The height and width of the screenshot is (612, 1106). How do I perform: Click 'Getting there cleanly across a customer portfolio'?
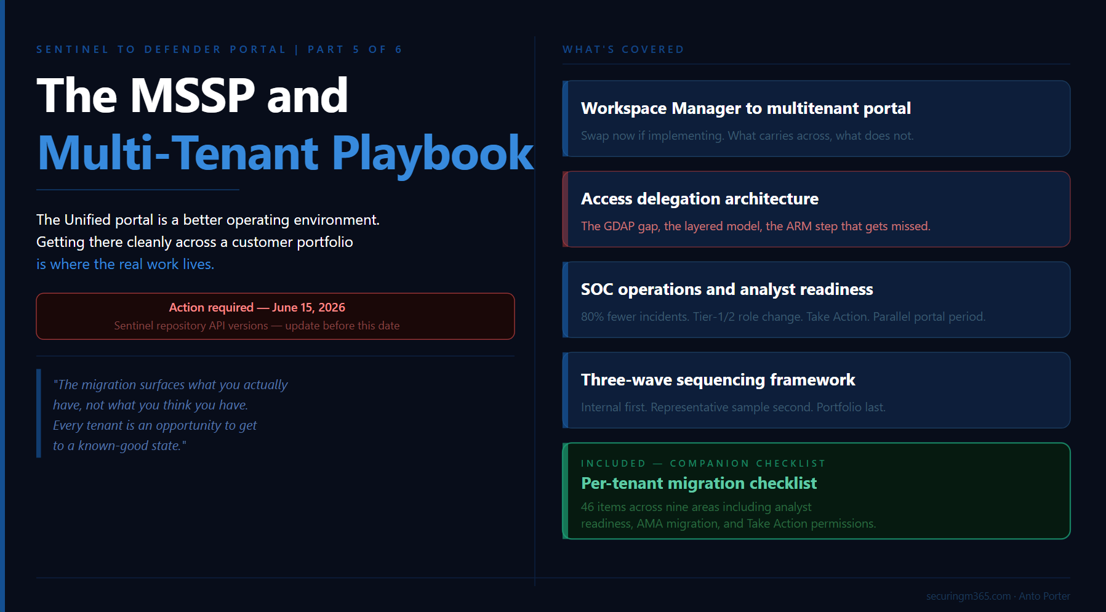coord(194,242)
